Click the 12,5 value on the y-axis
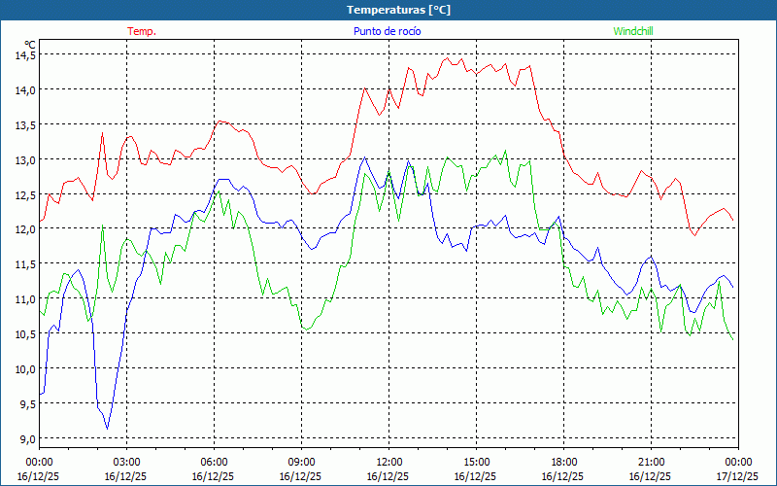 point(25,195)
